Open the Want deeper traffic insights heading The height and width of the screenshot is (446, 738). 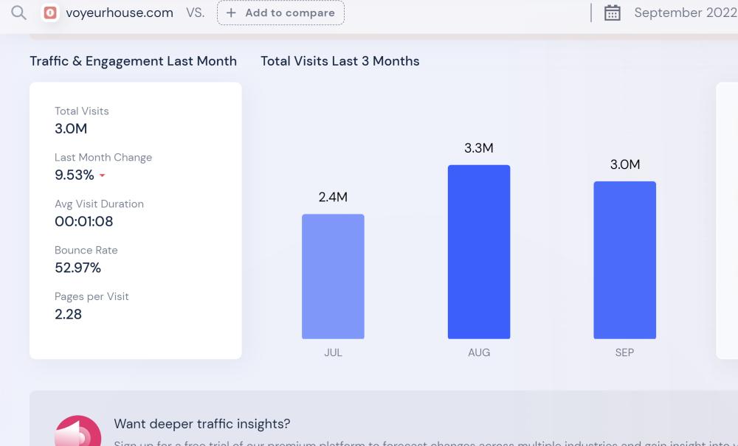(201, 424)
